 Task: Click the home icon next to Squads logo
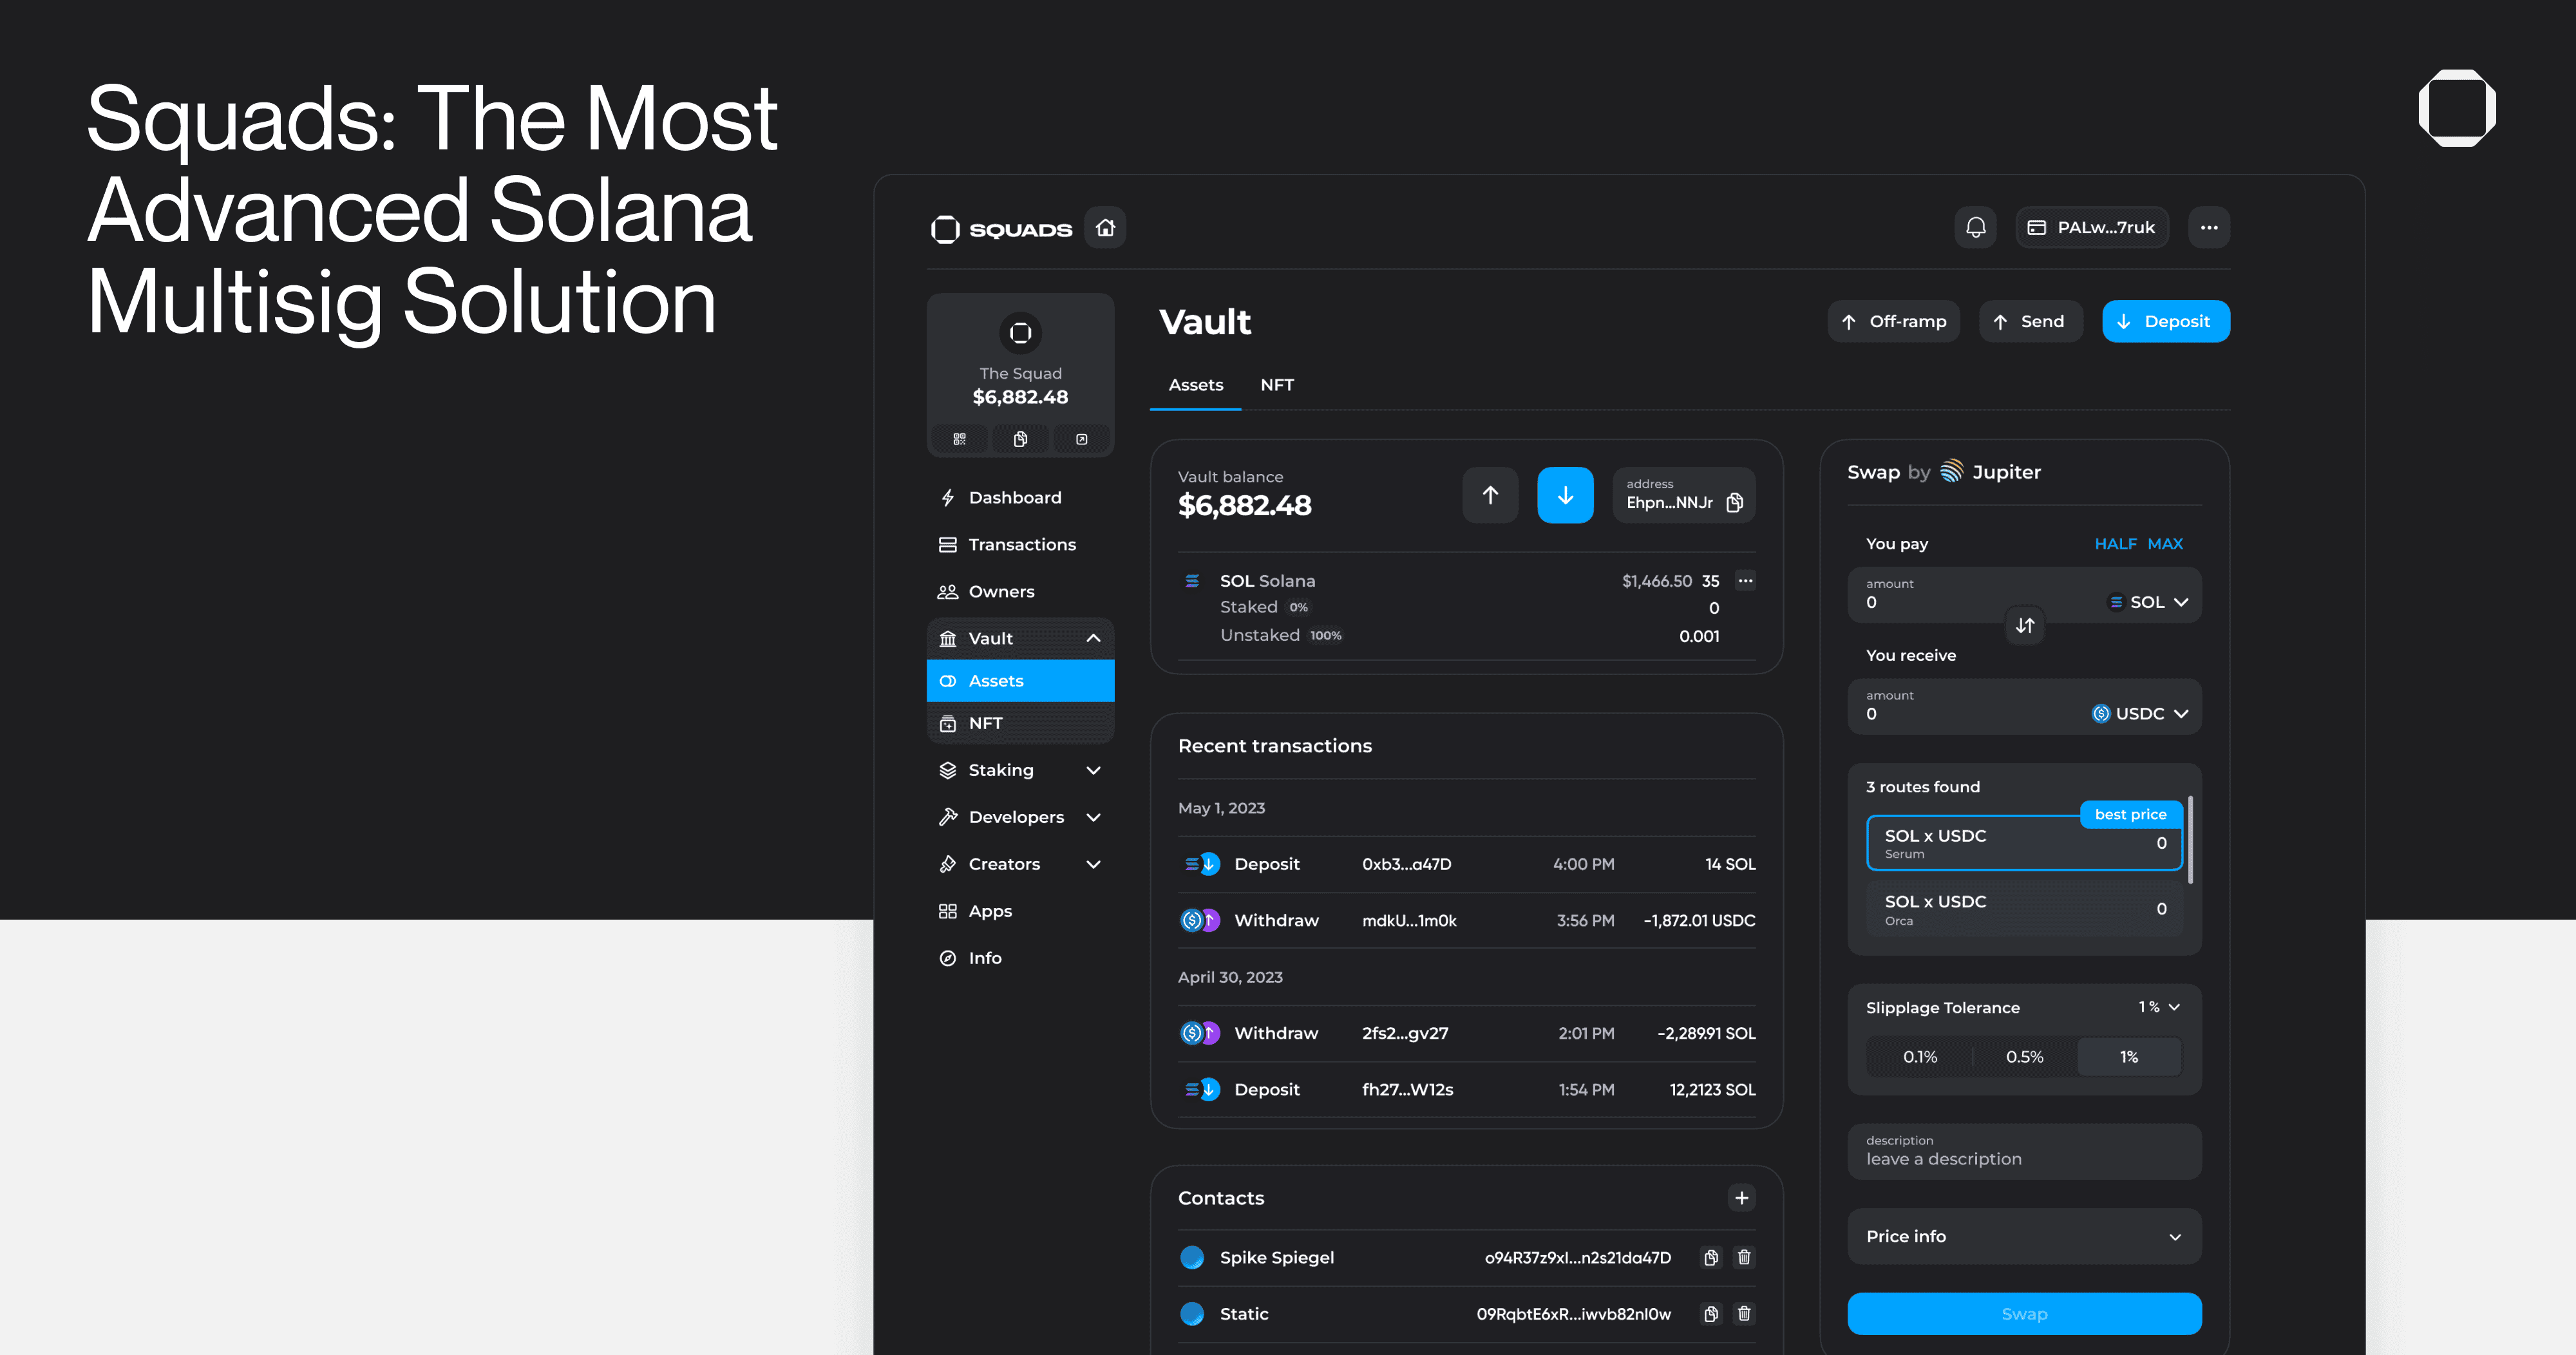1105,228
